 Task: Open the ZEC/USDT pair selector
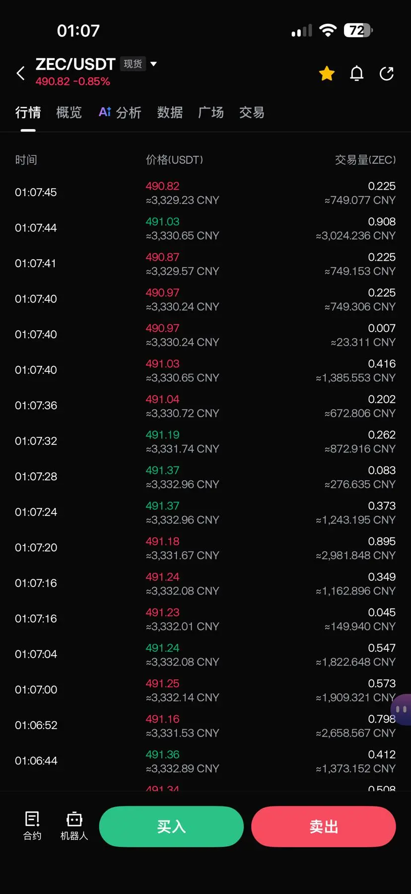[75, 64]
